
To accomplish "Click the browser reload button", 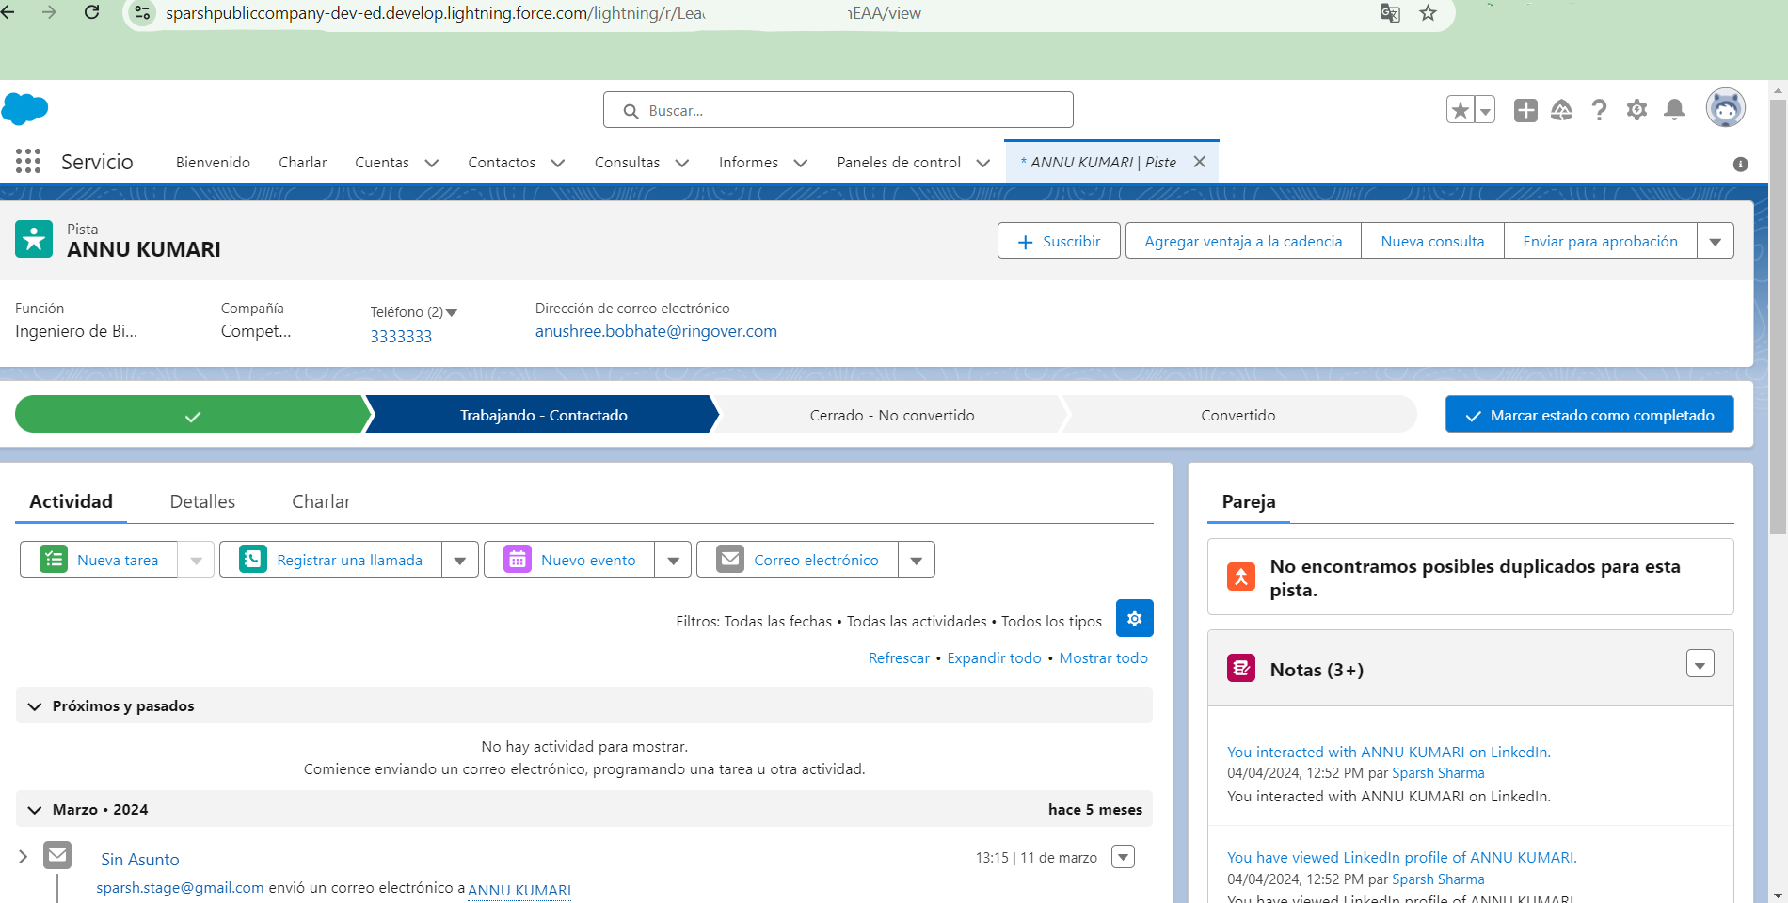I will (x=92, y=12).
